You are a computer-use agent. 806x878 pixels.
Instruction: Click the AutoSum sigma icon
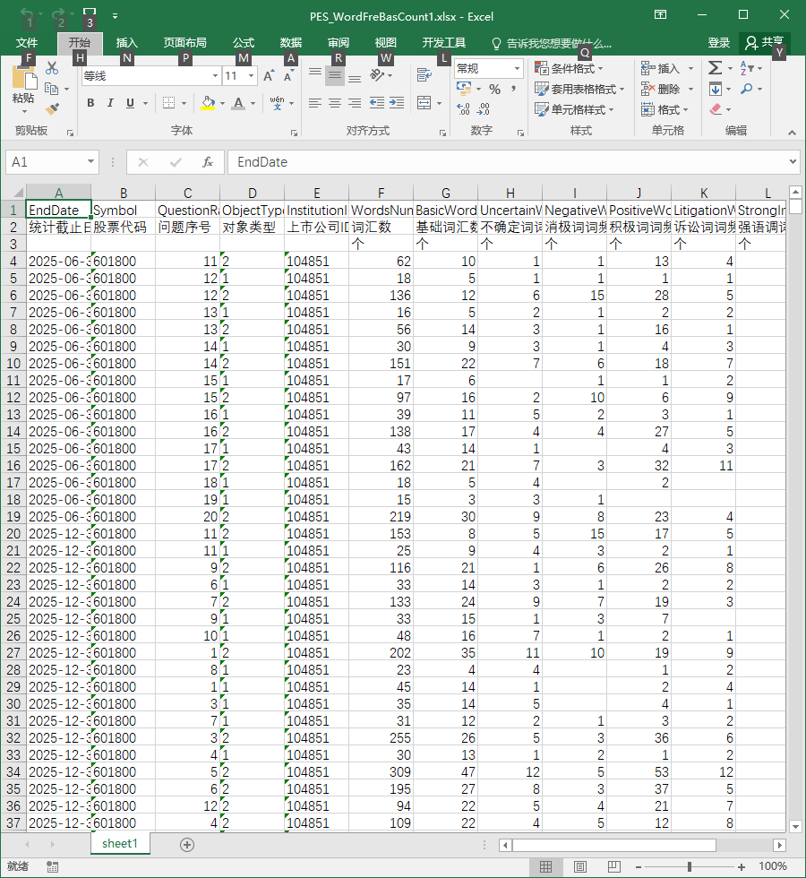[x=715, y=68]
